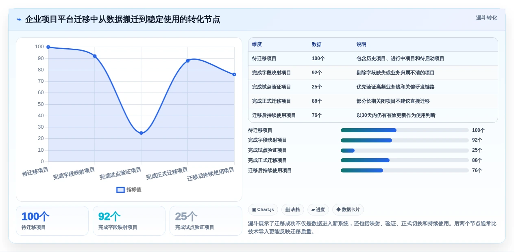The width and height of the screenshot is (514, 252).
Task: Click the 完成试点验证项目 progress bar
Action: (x=405, y=151)
